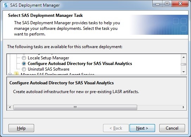
Task: Click 'Create autoload infrastructure' description text
Action: point(76,91)
